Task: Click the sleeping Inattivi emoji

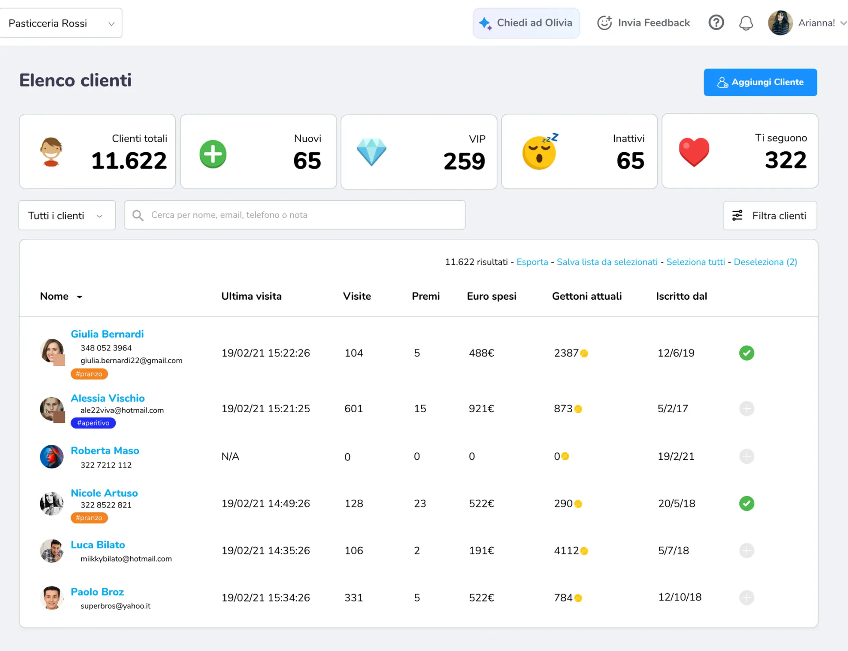Action: pyautogui.click(x=540, y=151)
